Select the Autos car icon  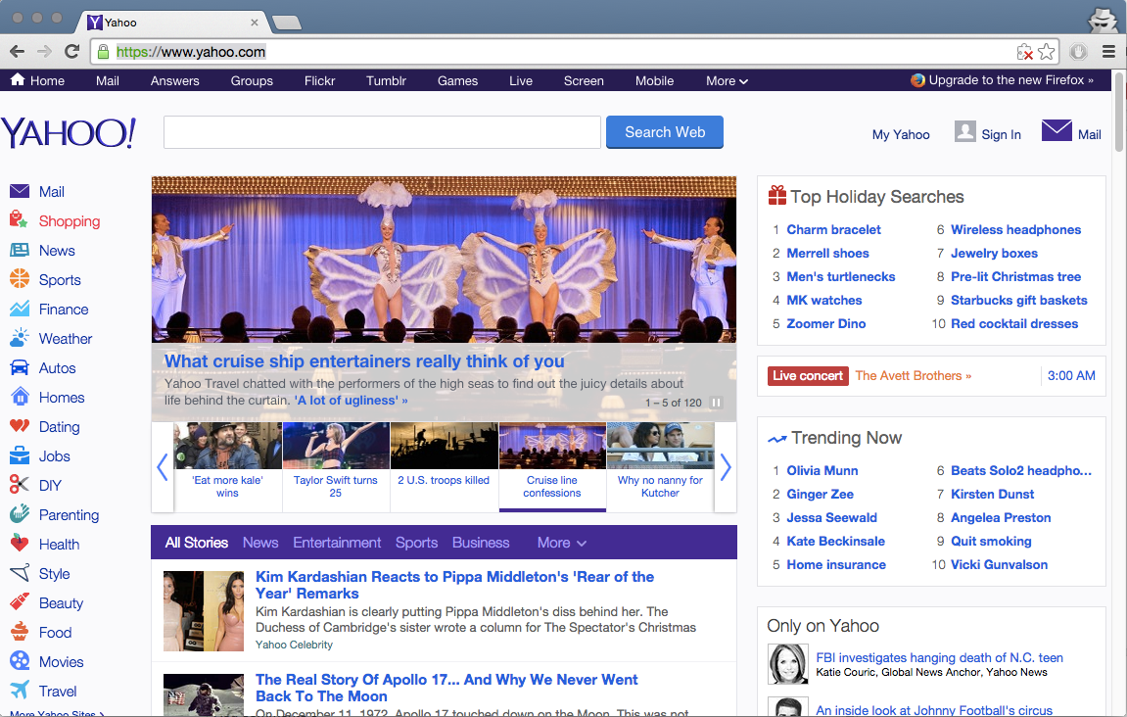20,367
